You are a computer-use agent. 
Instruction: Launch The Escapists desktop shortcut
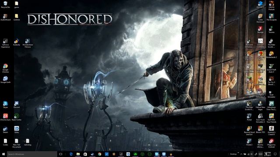[x=271, y=17]
